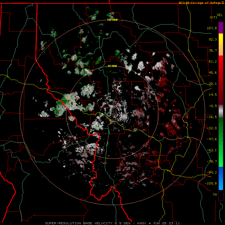
Task: Click the 107.8 velocity scale value
Action: [x=212, y=28]
